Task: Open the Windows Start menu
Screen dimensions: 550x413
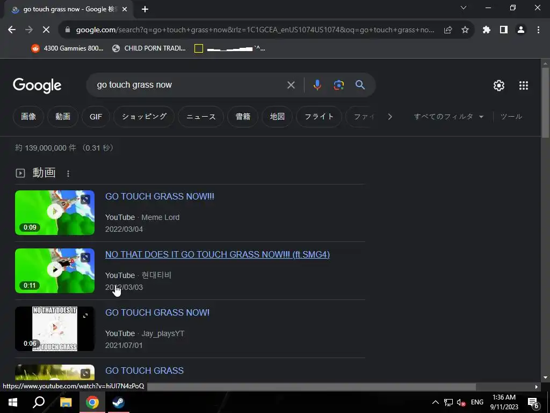Action: coord(13,402)
